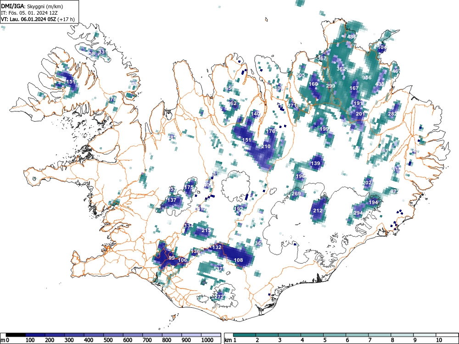Select the map label 367
The height and width of the screenshot is (344, 459).
[x=322, y=58]
